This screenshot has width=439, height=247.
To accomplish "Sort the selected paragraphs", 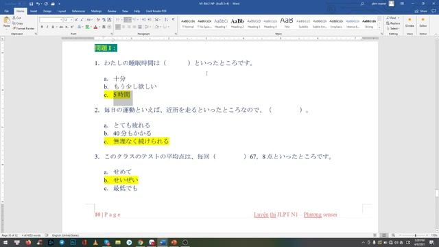I will [x=166, y=20].
